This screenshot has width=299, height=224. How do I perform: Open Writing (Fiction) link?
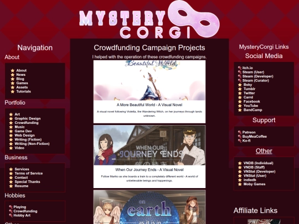point(28,139)
